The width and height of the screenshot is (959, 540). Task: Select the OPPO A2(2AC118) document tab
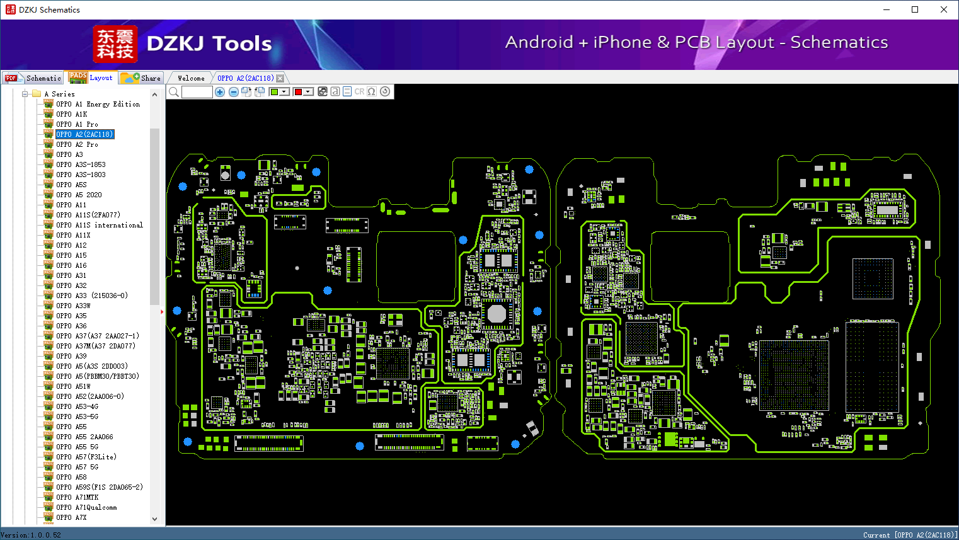tap(246, 78)
